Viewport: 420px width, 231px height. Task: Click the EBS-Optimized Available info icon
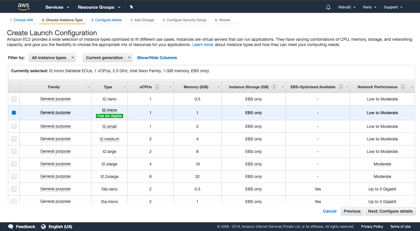(x=340, y=87)
